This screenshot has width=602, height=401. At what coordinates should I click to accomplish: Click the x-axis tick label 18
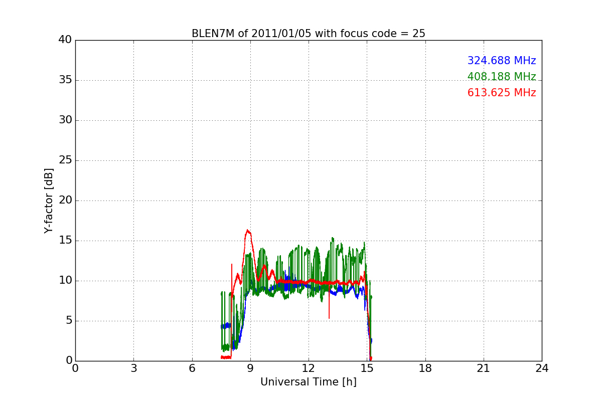(425, 368)
